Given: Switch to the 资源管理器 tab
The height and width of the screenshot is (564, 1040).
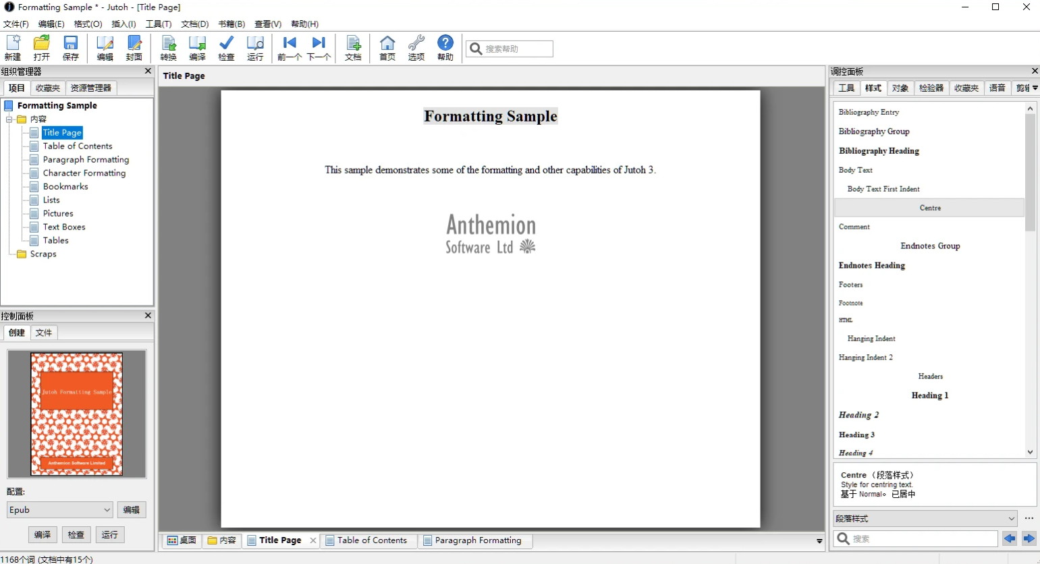Looking at the screenshot, I should [x=91, y=88].
